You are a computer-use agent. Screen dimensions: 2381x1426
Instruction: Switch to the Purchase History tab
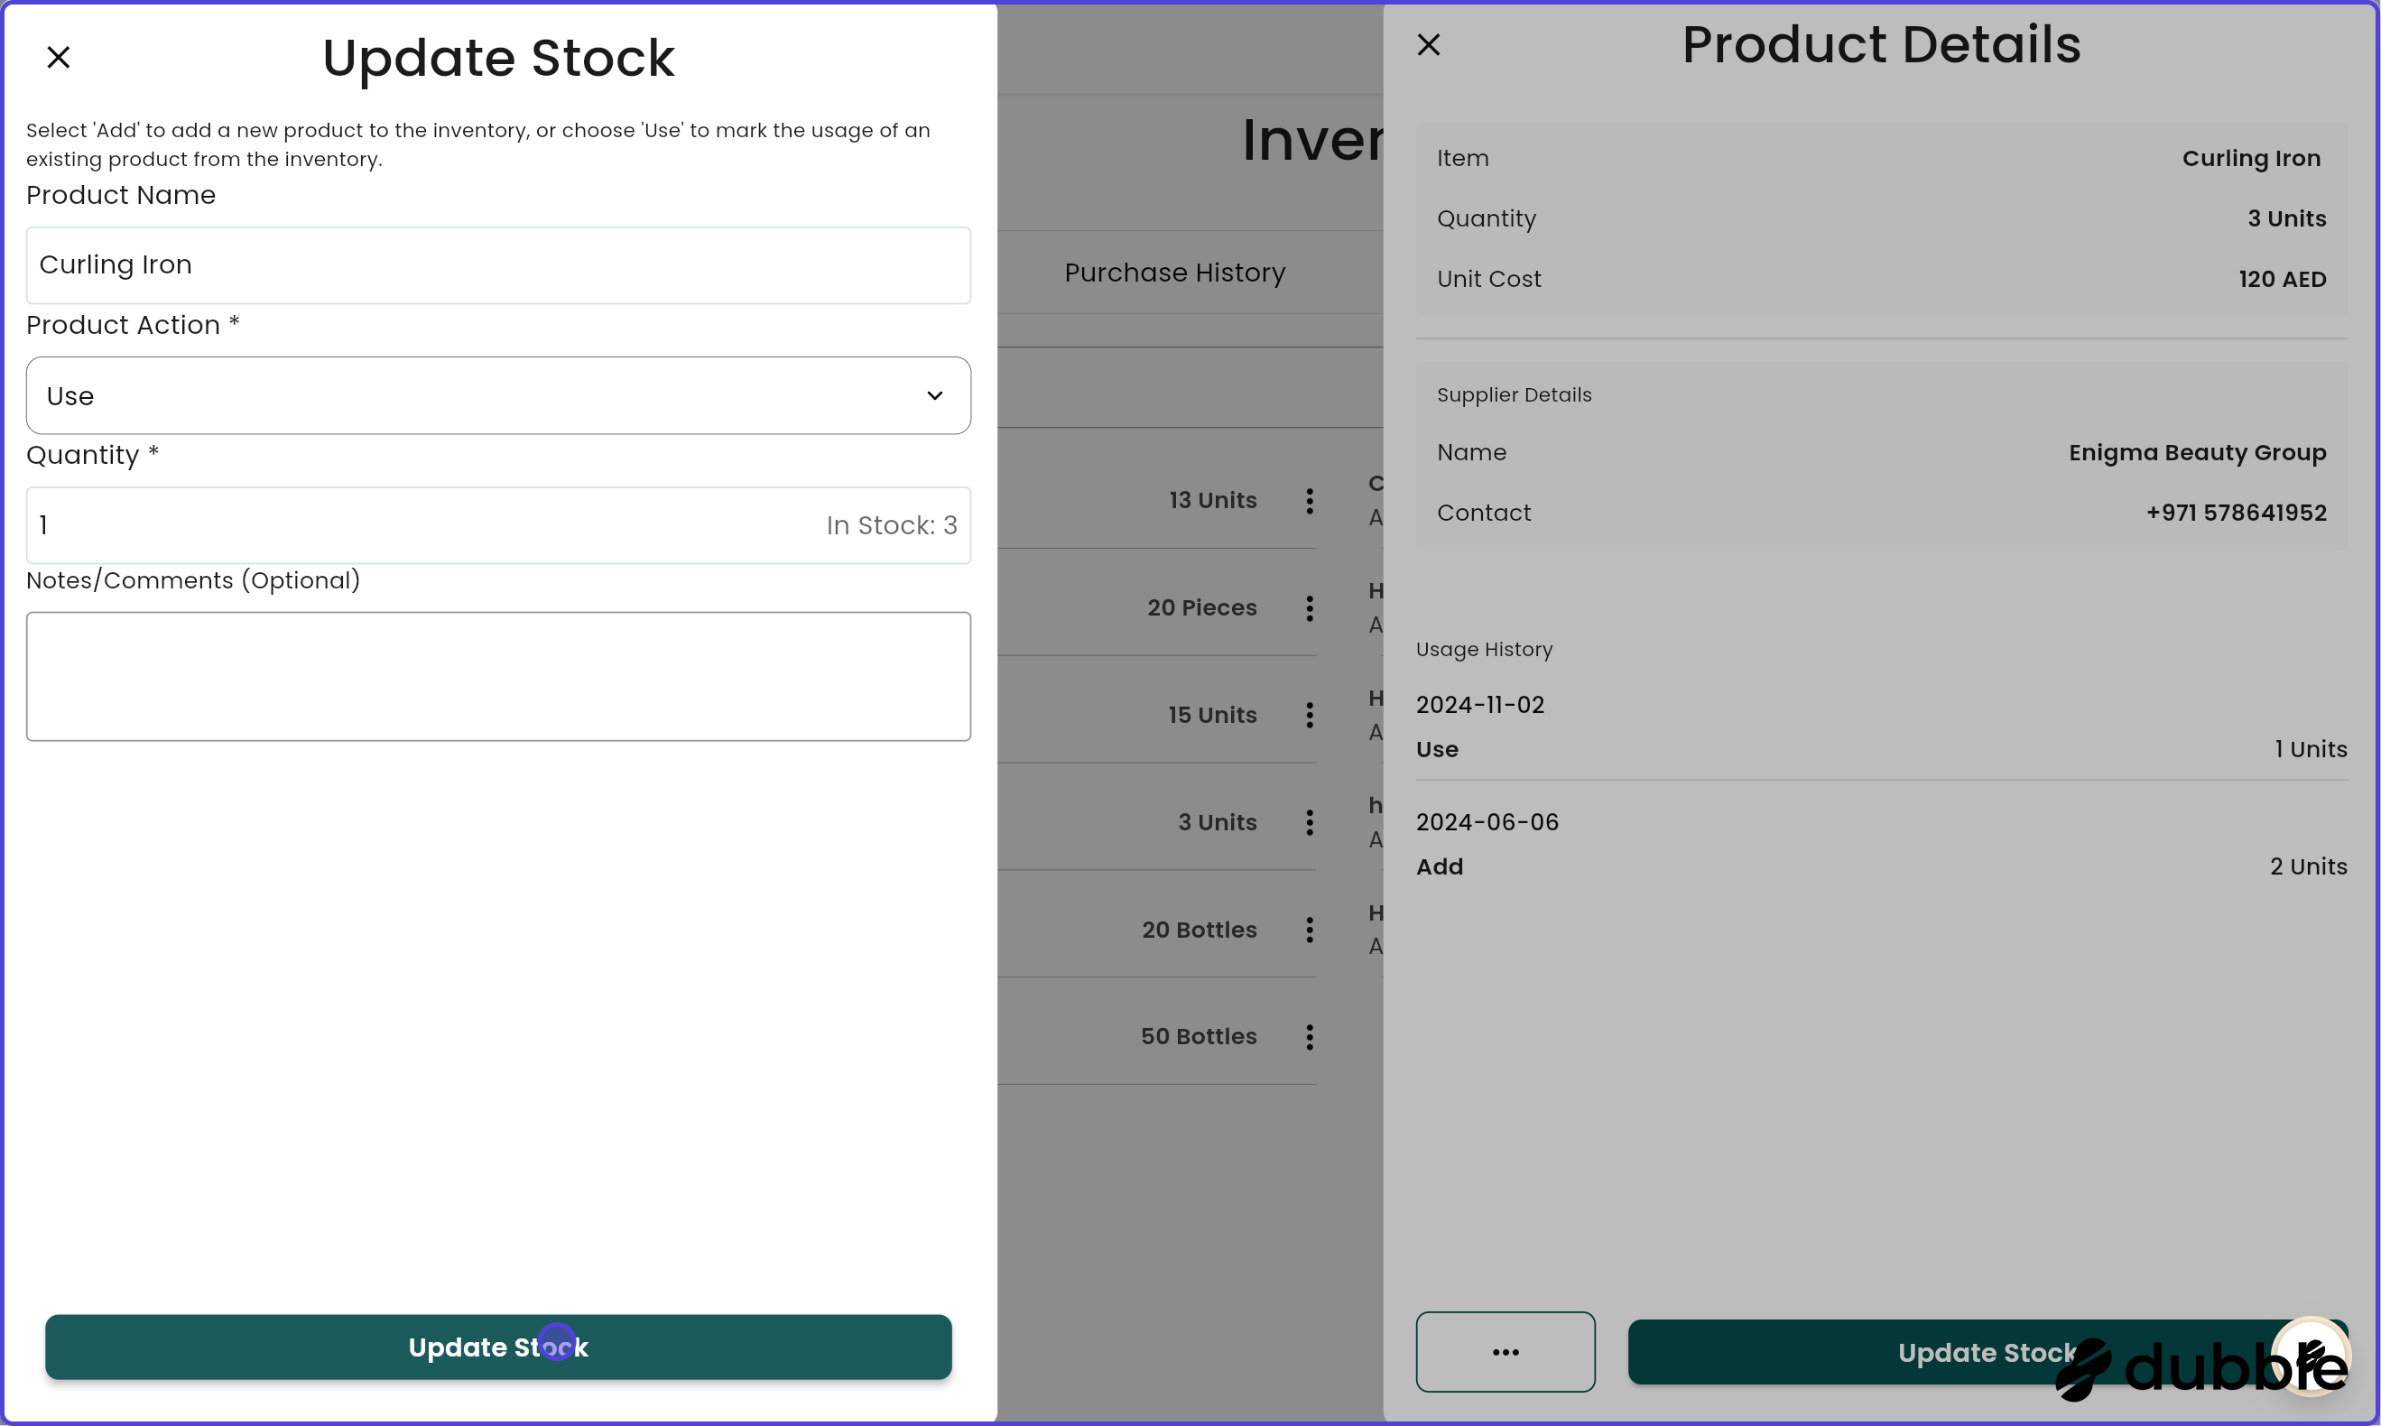[1173, 272]
